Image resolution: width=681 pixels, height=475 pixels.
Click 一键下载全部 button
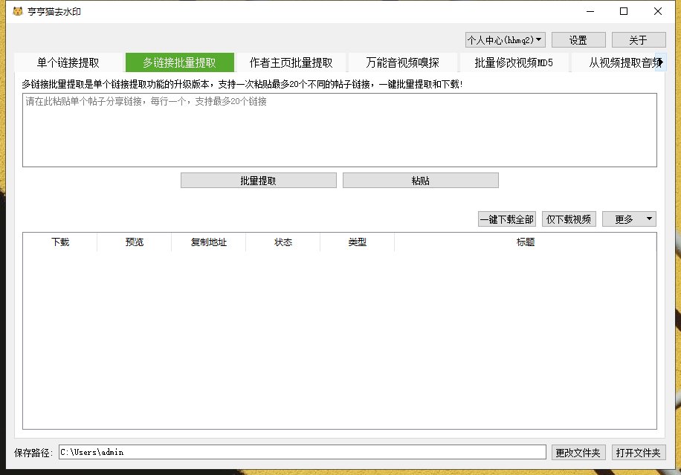506,219
